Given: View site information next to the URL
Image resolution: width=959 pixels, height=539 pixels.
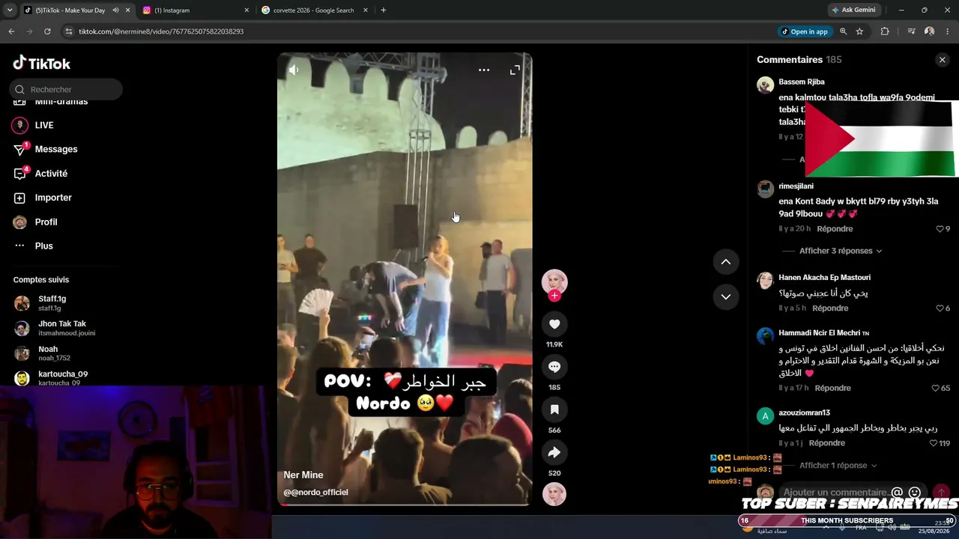Looking at the screenshot, I should point(69,31).
